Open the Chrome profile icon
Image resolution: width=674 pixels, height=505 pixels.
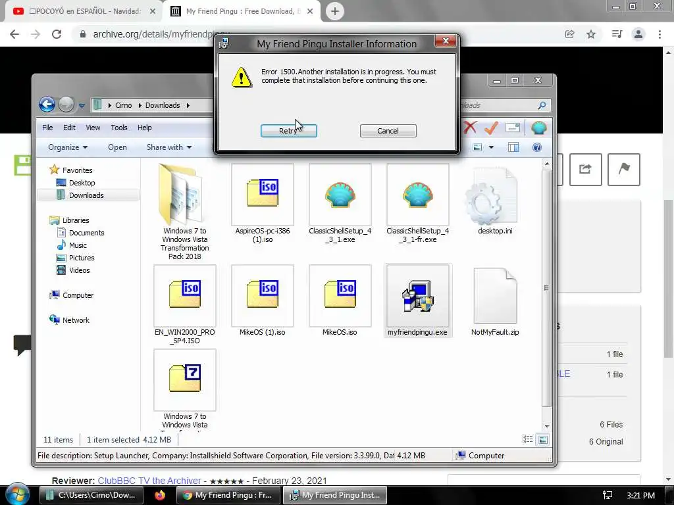tap(638, 34)
